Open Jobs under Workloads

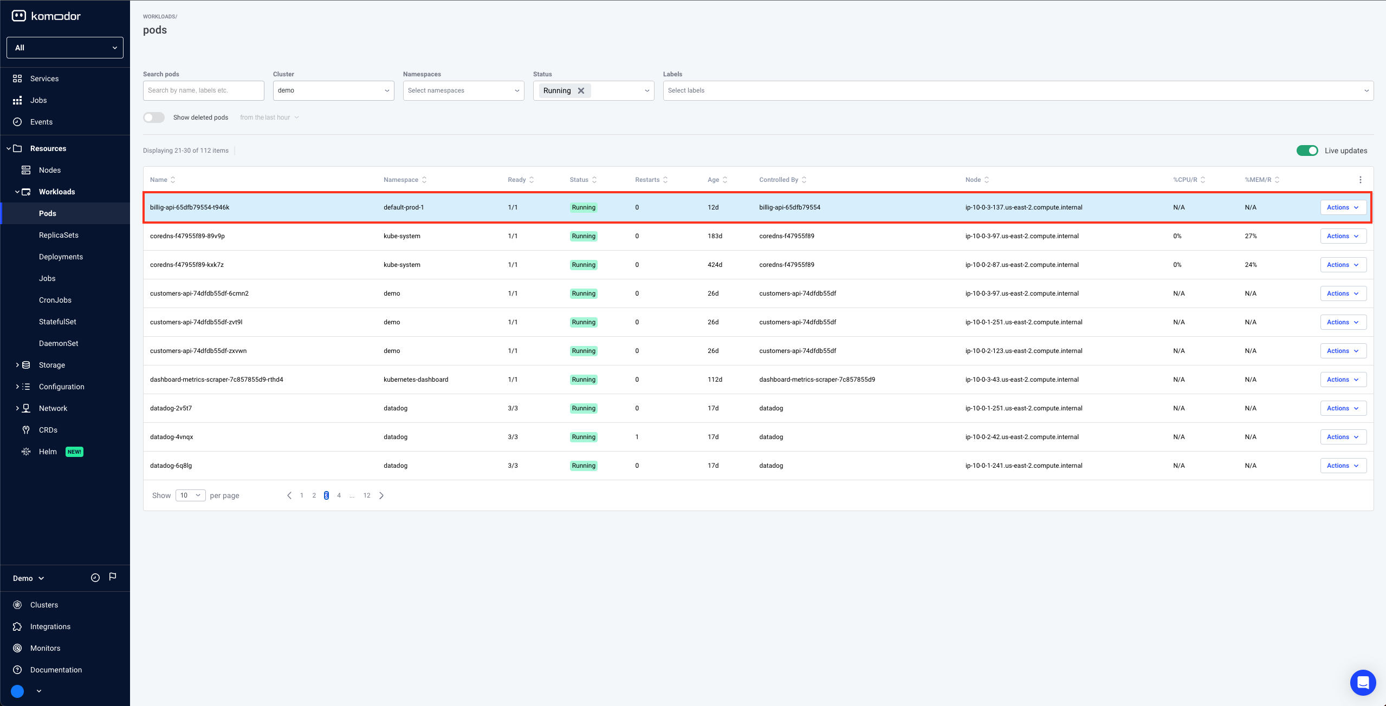point(47,278)
